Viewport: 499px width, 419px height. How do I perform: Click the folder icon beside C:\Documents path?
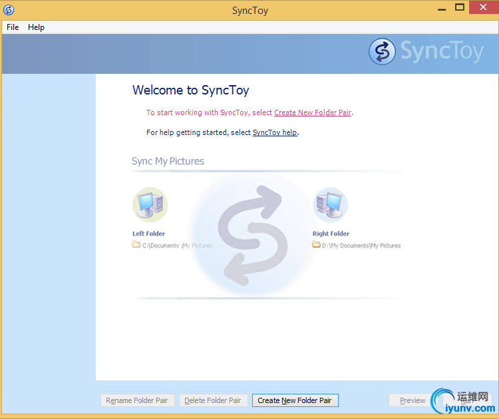point(136,245)
